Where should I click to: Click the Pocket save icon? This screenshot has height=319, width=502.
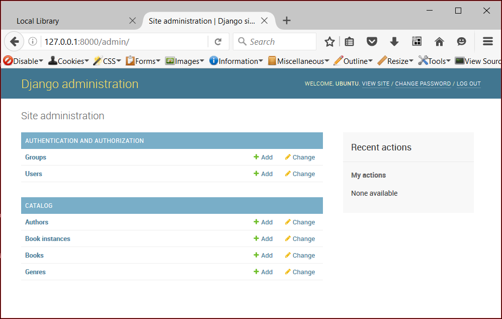[x=372, y=41]
